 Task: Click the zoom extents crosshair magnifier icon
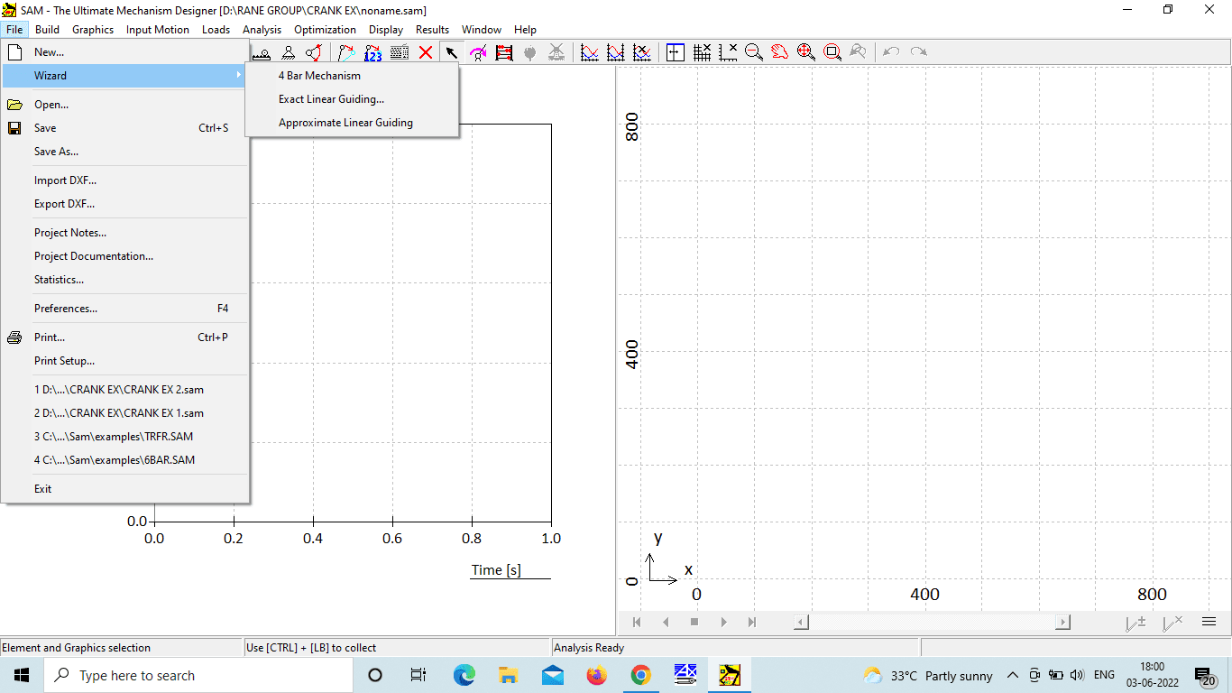[806, 52]
